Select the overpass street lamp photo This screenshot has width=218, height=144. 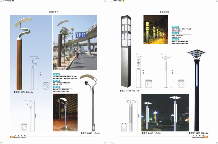click(x=75, y=42)
